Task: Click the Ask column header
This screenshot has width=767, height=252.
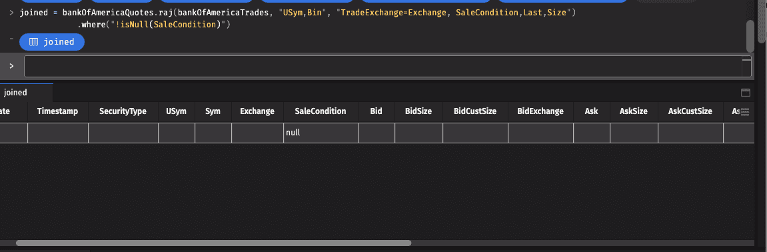Action: [x=591, y=111]
